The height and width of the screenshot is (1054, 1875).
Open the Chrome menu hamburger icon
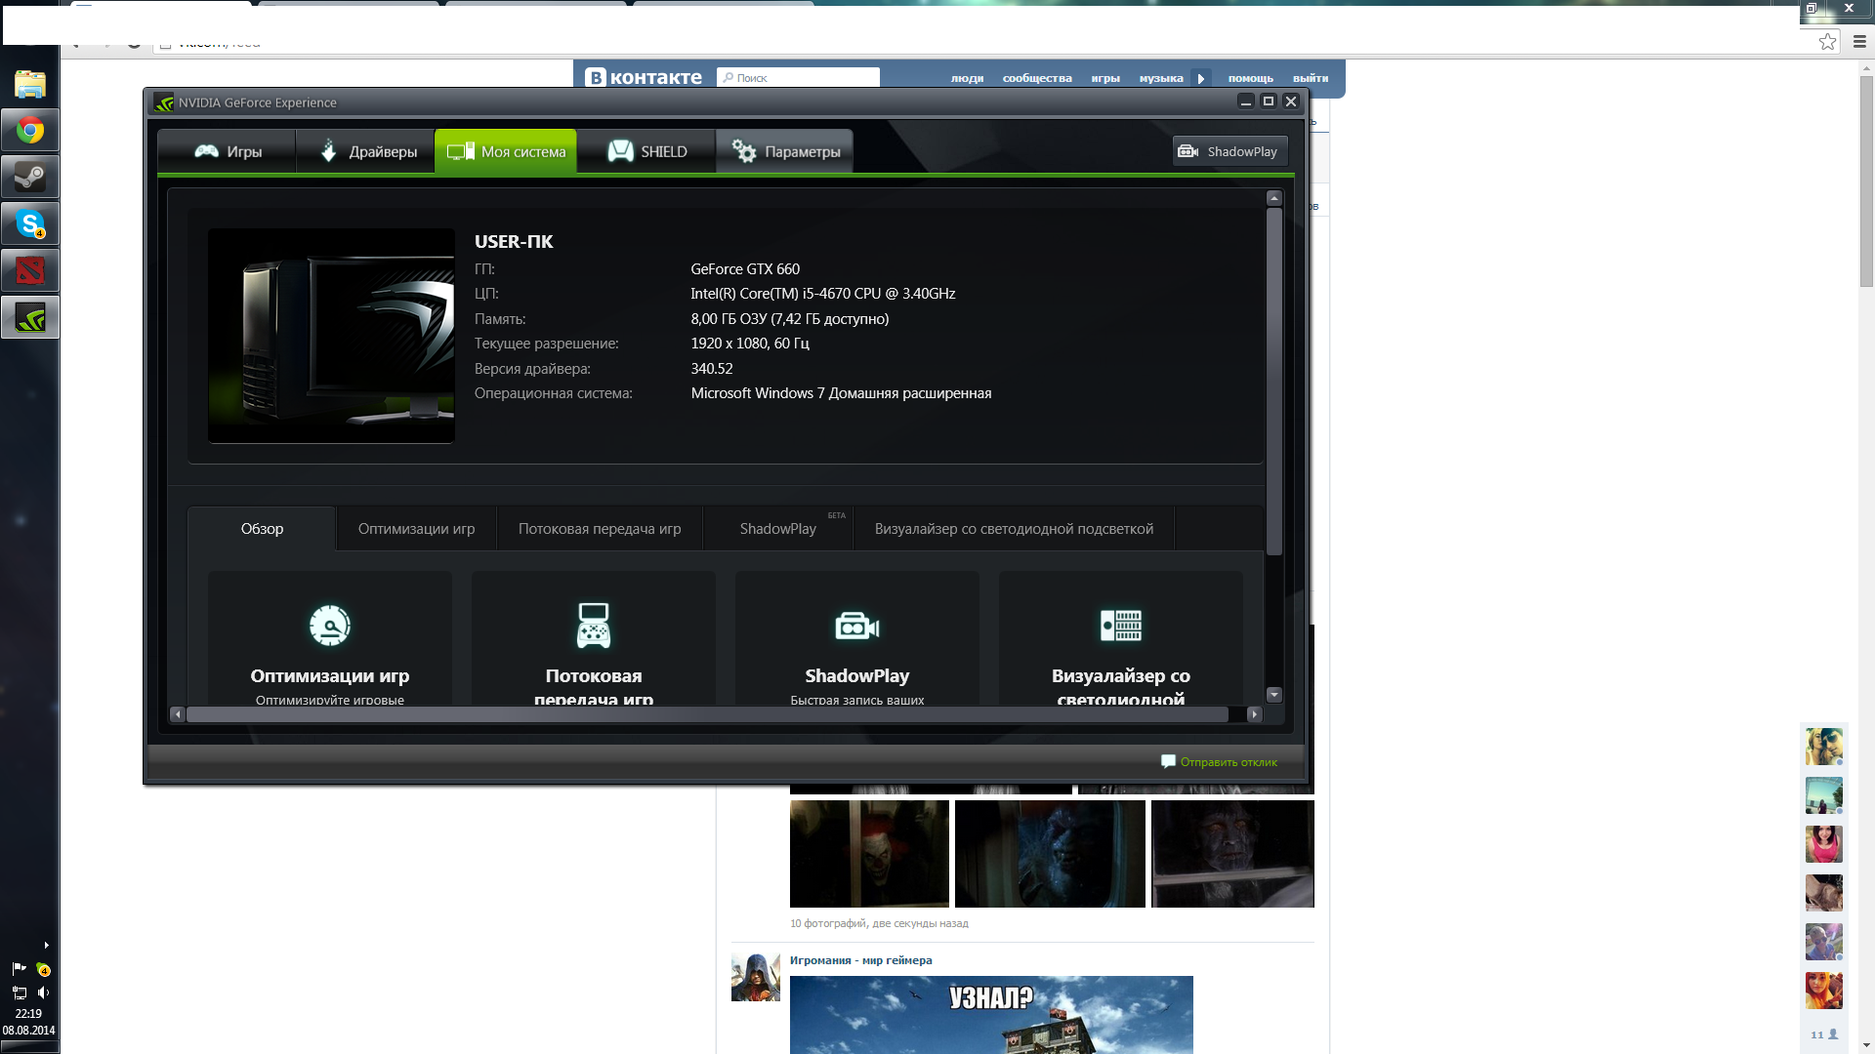tap(1859, 42)
